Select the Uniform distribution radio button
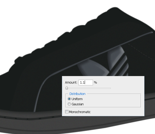155x134 pixels. (x=69, y=99)
